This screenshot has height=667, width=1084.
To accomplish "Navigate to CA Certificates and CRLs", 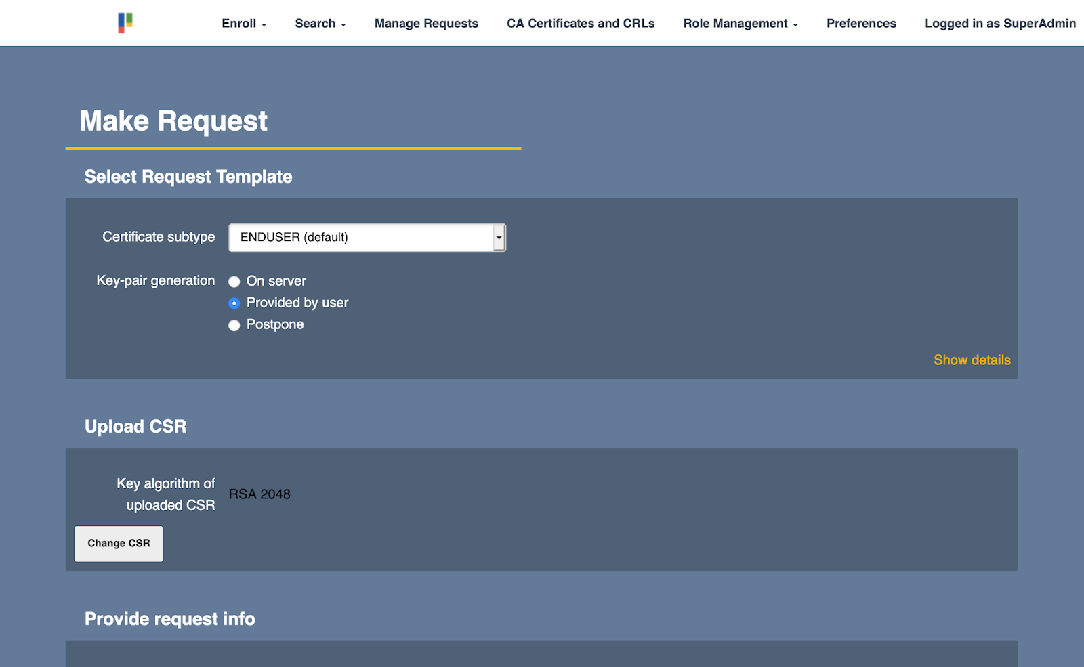I will point(580,23).
